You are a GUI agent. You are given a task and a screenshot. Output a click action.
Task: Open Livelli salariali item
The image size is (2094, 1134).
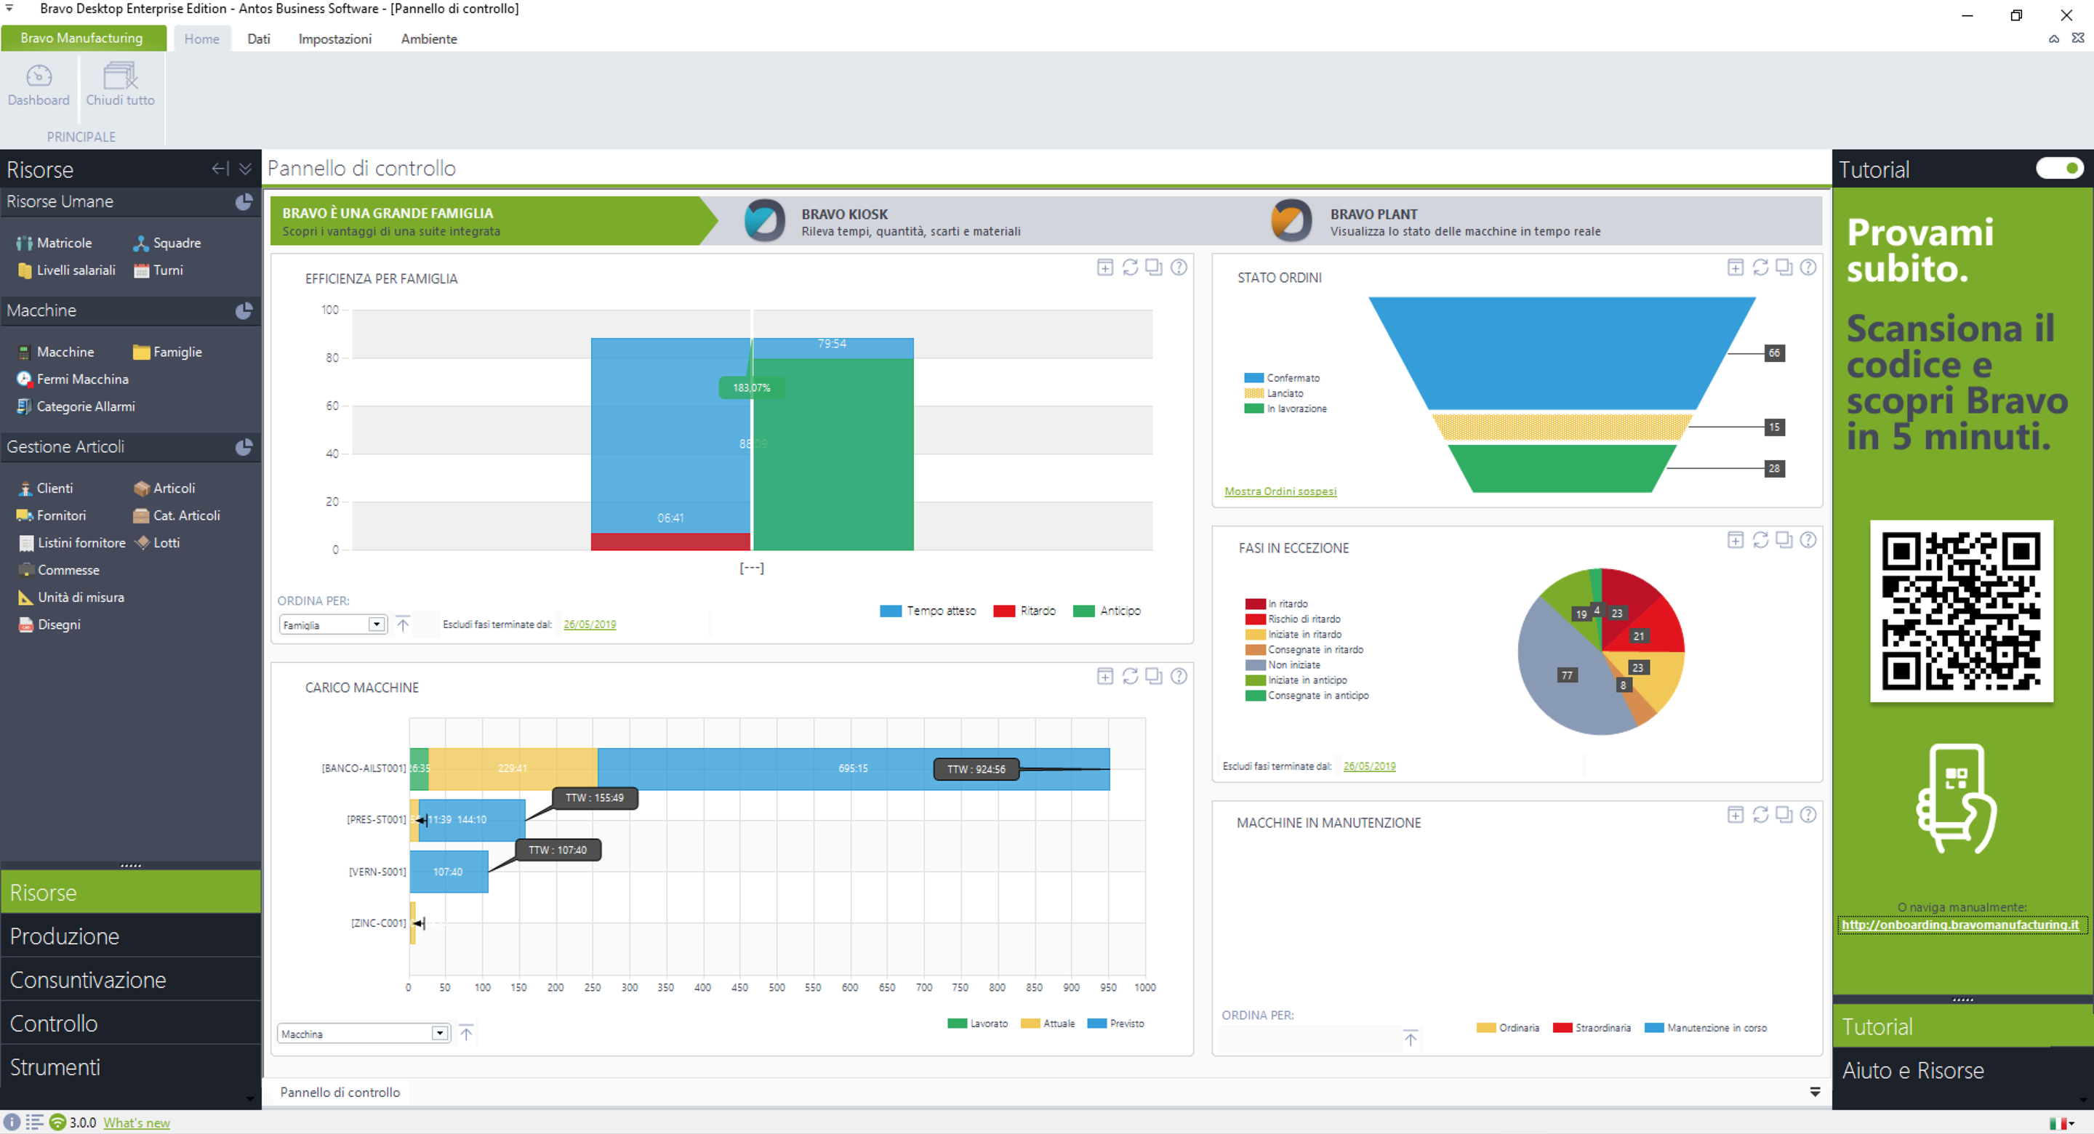(x=66, y=270)
